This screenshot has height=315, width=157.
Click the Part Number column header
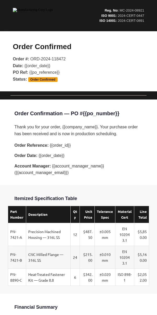click(17, 214)
